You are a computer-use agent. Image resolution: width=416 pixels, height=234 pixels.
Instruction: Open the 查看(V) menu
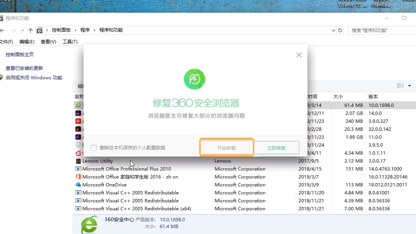(49, 42)
